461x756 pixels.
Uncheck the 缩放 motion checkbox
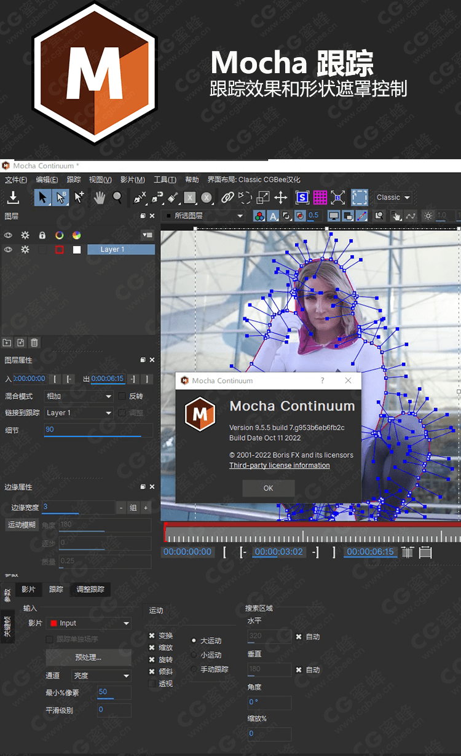point(152,647)
